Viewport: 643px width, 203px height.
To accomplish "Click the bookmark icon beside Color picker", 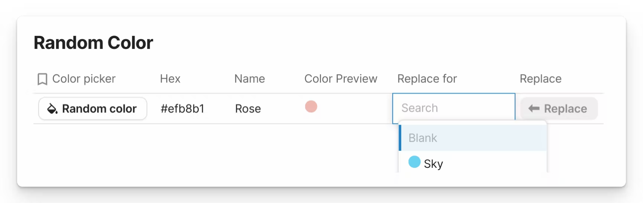I will 42,79.
